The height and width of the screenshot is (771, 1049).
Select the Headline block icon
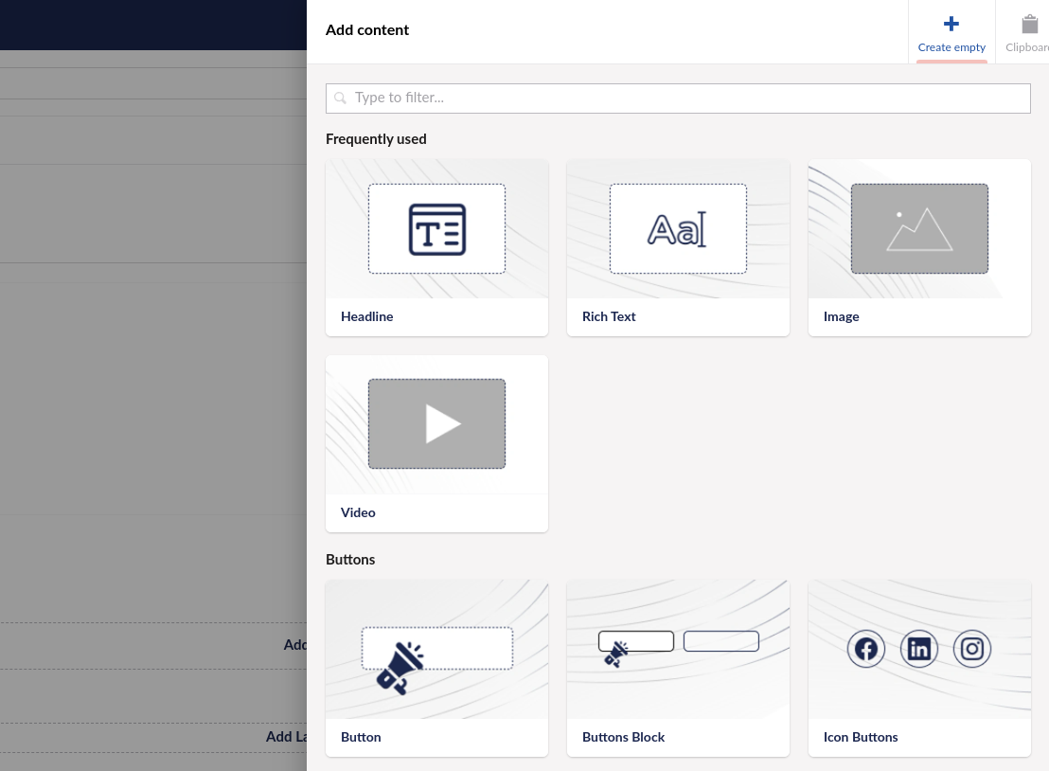pyautogui.click(x=436, y=229)
